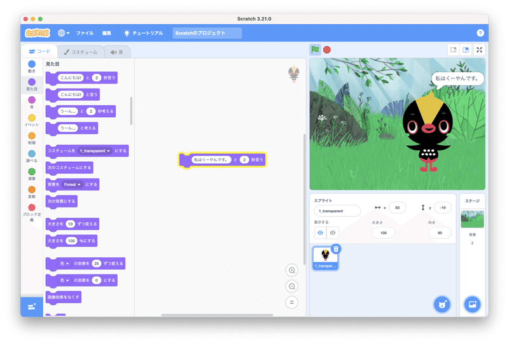Screen dimensions: 509x344
Task: Open the Forest backdrop dropdown in block
Action: pyautogui.click(x=72, y=184)
